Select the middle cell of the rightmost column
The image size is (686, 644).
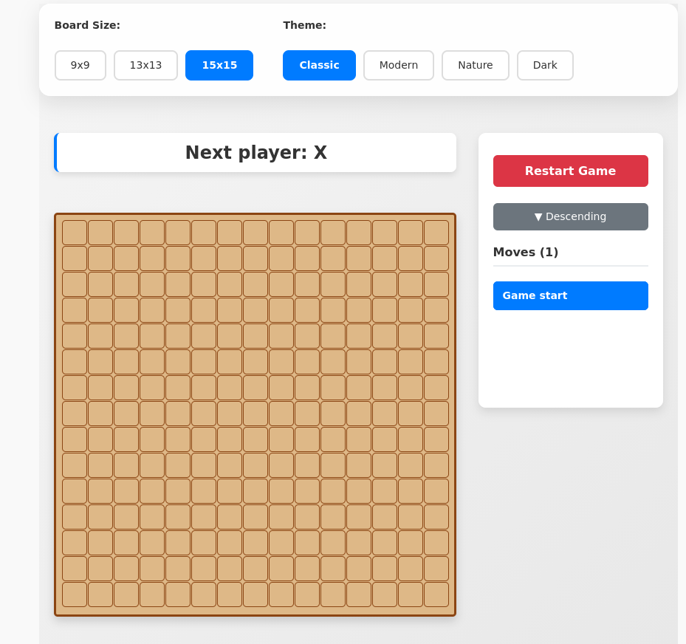pyautogui.click(x=436, y=414)
